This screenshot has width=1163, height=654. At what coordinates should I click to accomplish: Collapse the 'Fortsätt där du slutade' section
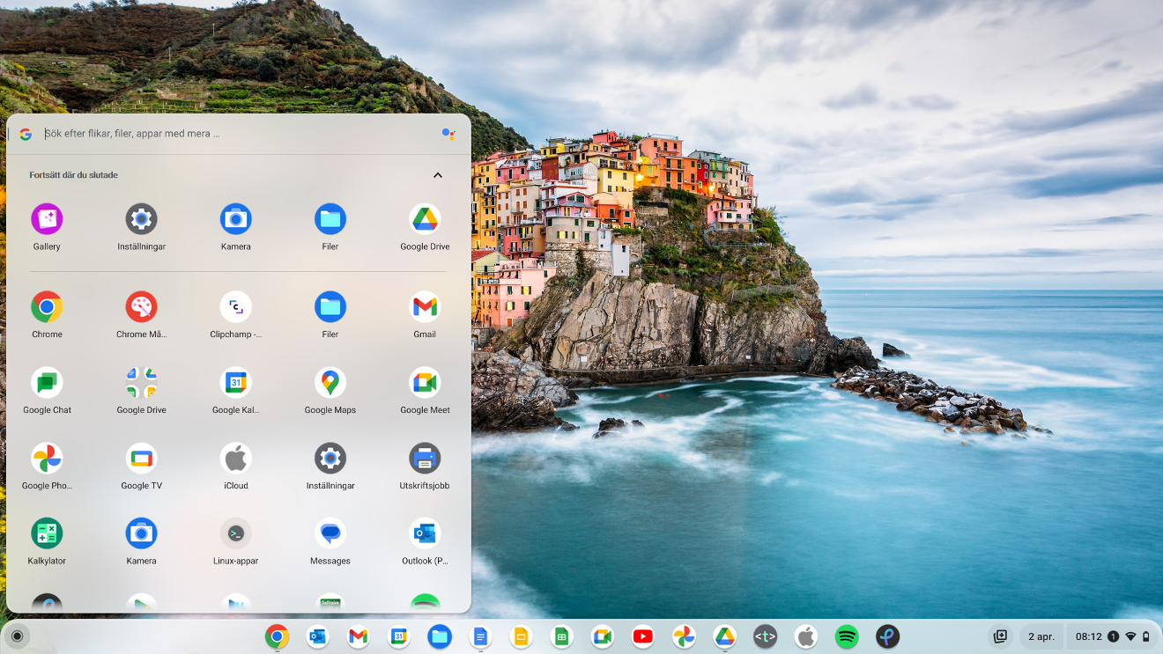click(x=438, y=175)
